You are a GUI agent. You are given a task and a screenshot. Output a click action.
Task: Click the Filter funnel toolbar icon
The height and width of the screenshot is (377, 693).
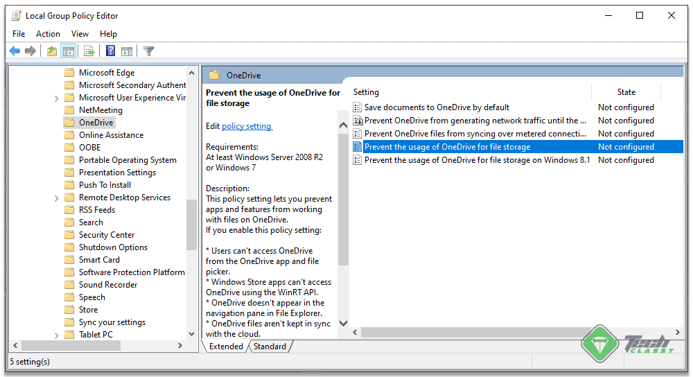(x=148, y=51)
